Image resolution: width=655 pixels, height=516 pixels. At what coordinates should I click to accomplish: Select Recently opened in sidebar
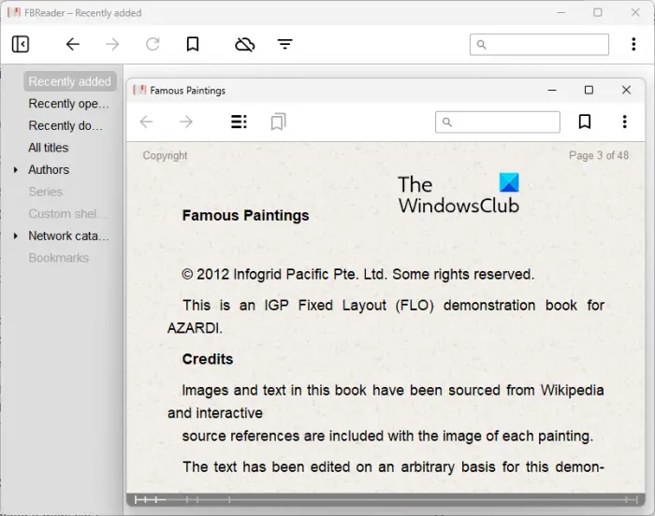pyautogui.click(x=68, y=104)
